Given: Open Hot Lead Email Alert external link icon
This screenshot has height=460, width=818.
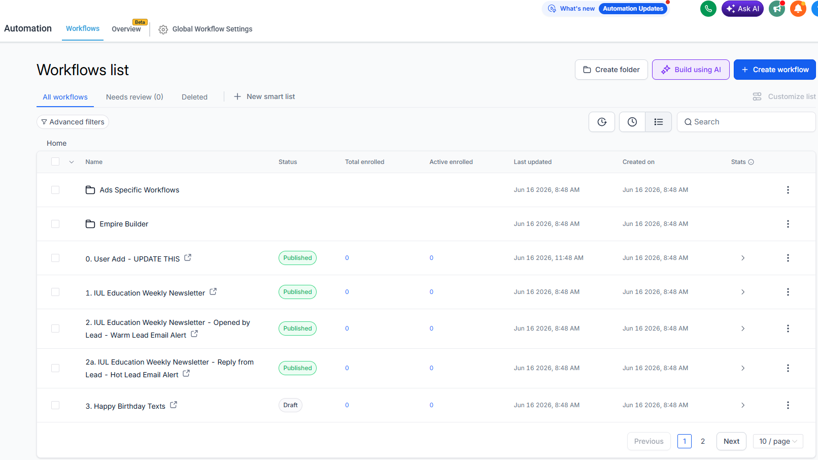Looking at the screenshot, I should coord(186,373).
